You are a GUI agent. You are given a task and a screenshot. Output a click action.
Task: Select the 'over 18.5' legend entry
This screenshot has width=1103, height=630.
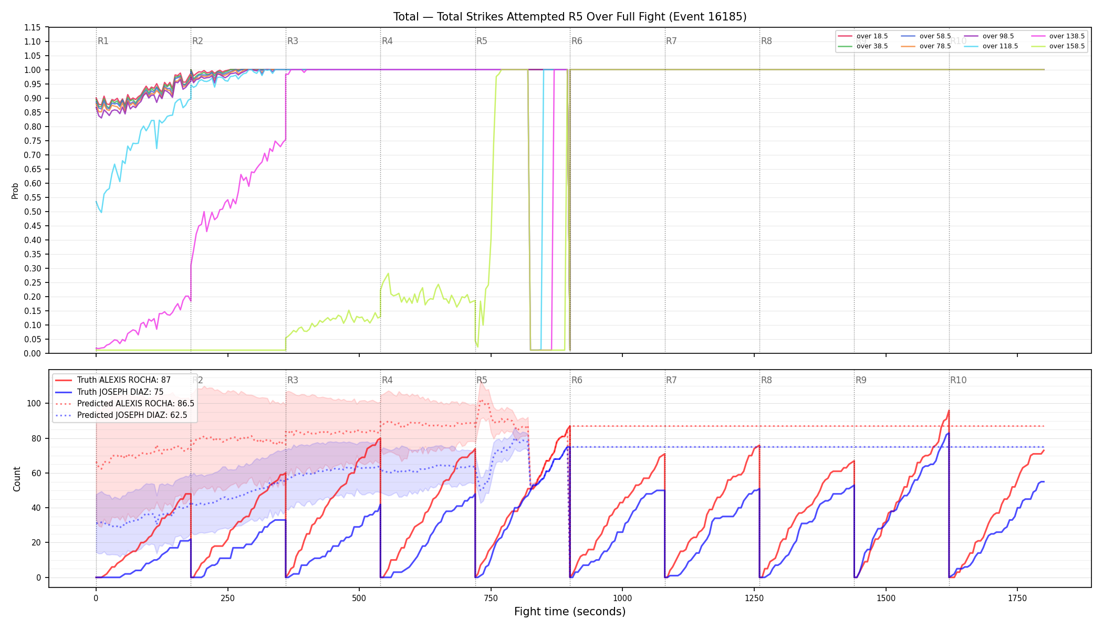click(863, 36)
